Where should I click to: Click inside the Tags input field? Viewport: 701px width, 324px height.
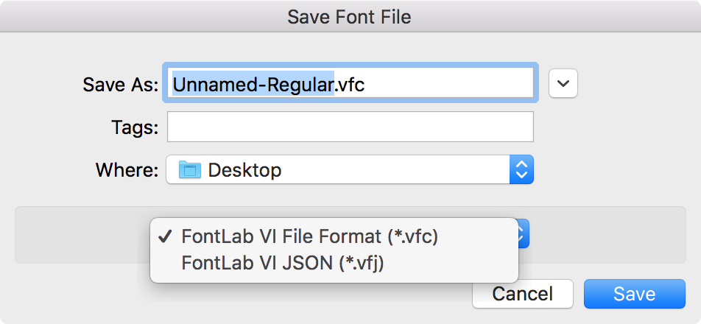(x=350, y=127)
